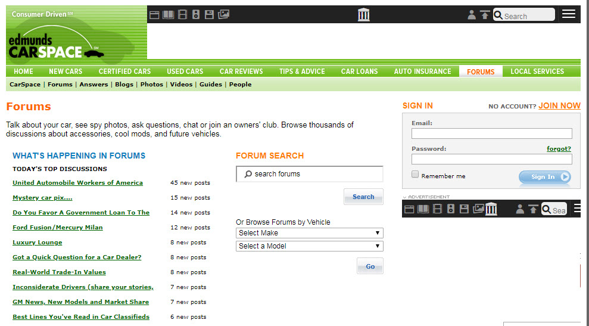Open Blogs in the sub-navigation
589x326 pixels.
pyautogui.click(x=124, y=84)
